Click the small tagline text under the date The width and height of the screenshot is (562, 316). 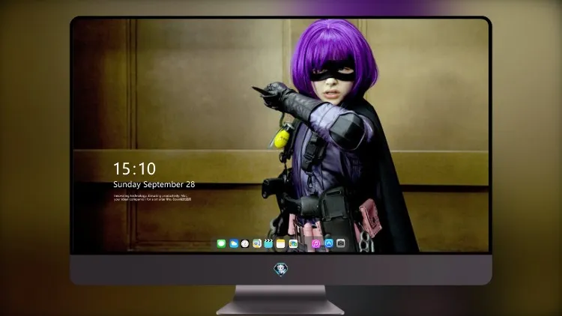coord(153,198)
